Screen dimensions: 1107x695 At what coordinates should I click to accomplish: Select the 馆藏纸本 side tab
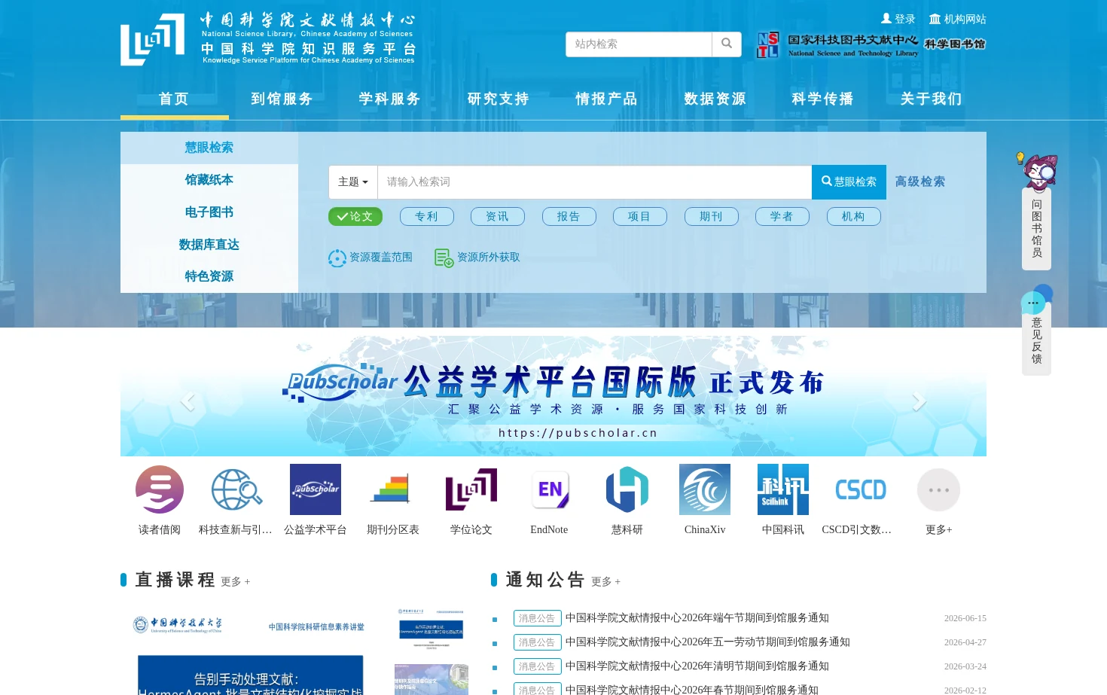(209, 180)
